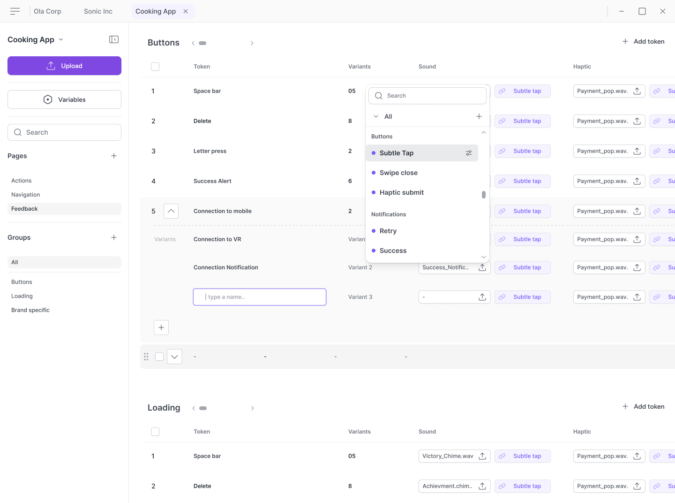Add token to Loading section

point(643,406)
